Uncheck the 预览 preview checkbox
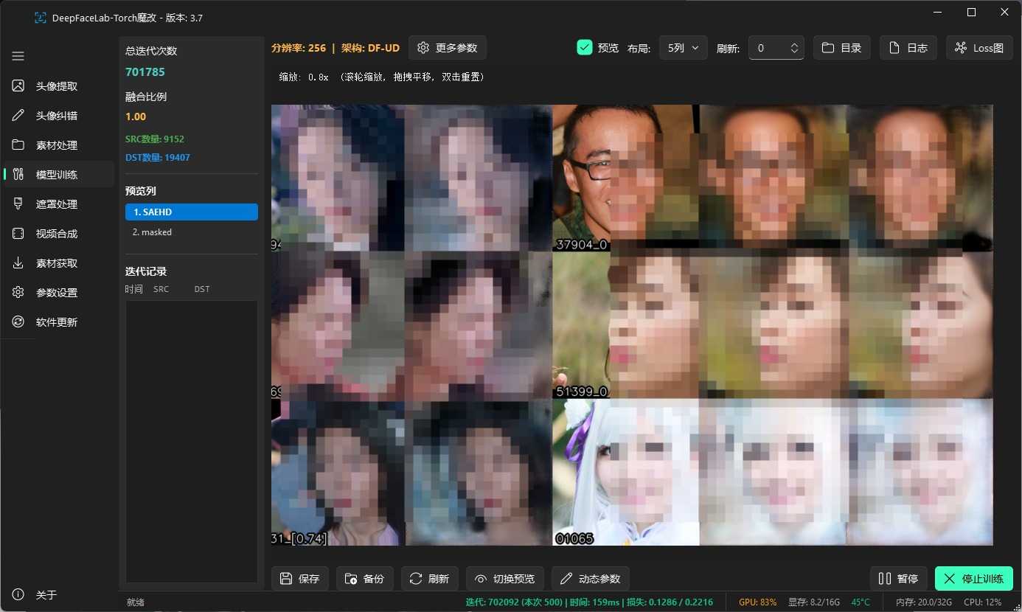The image size is (1022, 612). [585, 48]
